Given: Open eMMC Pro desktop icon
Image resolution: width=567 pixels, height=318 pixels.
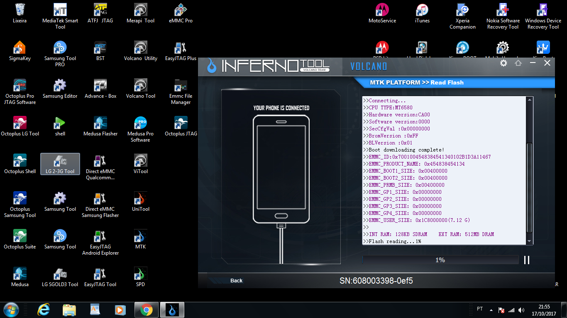Looking at the screenshot, I should click(x=181, y=13).
